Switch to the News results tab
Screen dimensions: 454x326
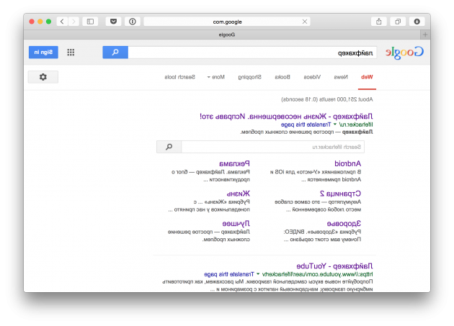tap(341, 77)
